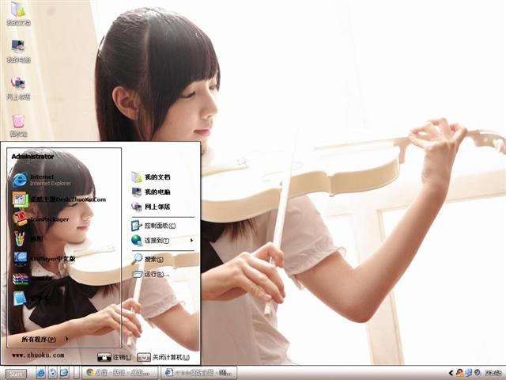Expand the 连接到(T) submenu
This screenshot has height=380, width=506.
tap(162, 241)
